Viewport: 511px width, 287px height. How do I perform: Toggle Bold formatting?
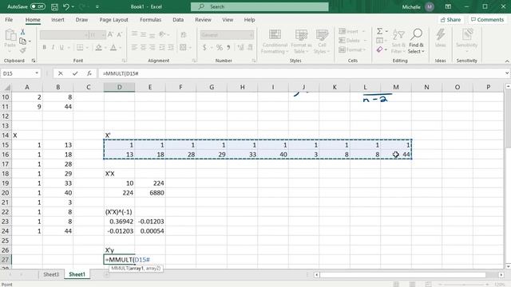tap(45, 48)
